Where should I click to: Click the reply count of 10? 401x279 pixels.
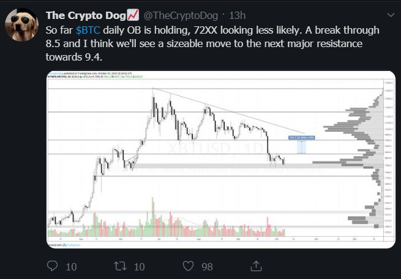click(x=71, y=266)
